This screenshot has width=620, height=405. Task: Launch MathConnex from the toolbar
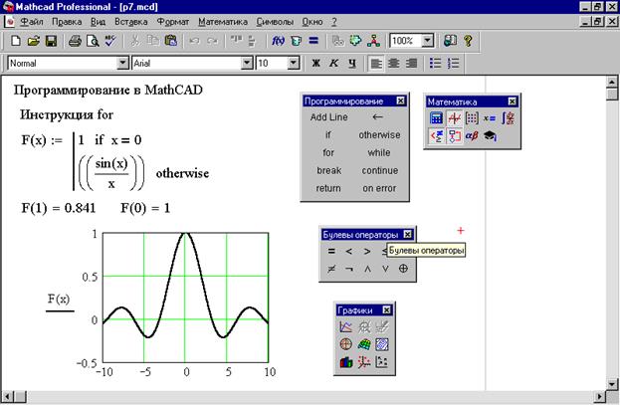373,41
